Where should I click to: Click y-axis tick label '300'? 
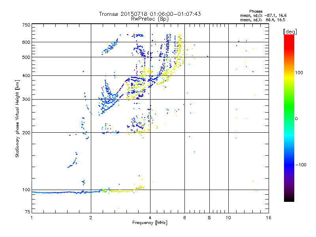pyautogui.click(x=26, y=100)
